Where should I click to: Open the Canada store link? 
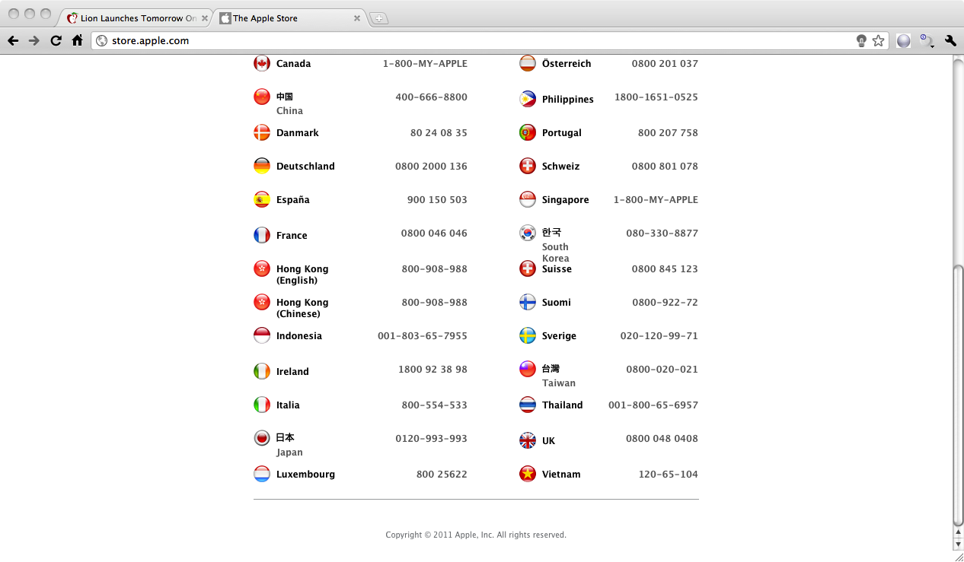[x=293, y=64]
